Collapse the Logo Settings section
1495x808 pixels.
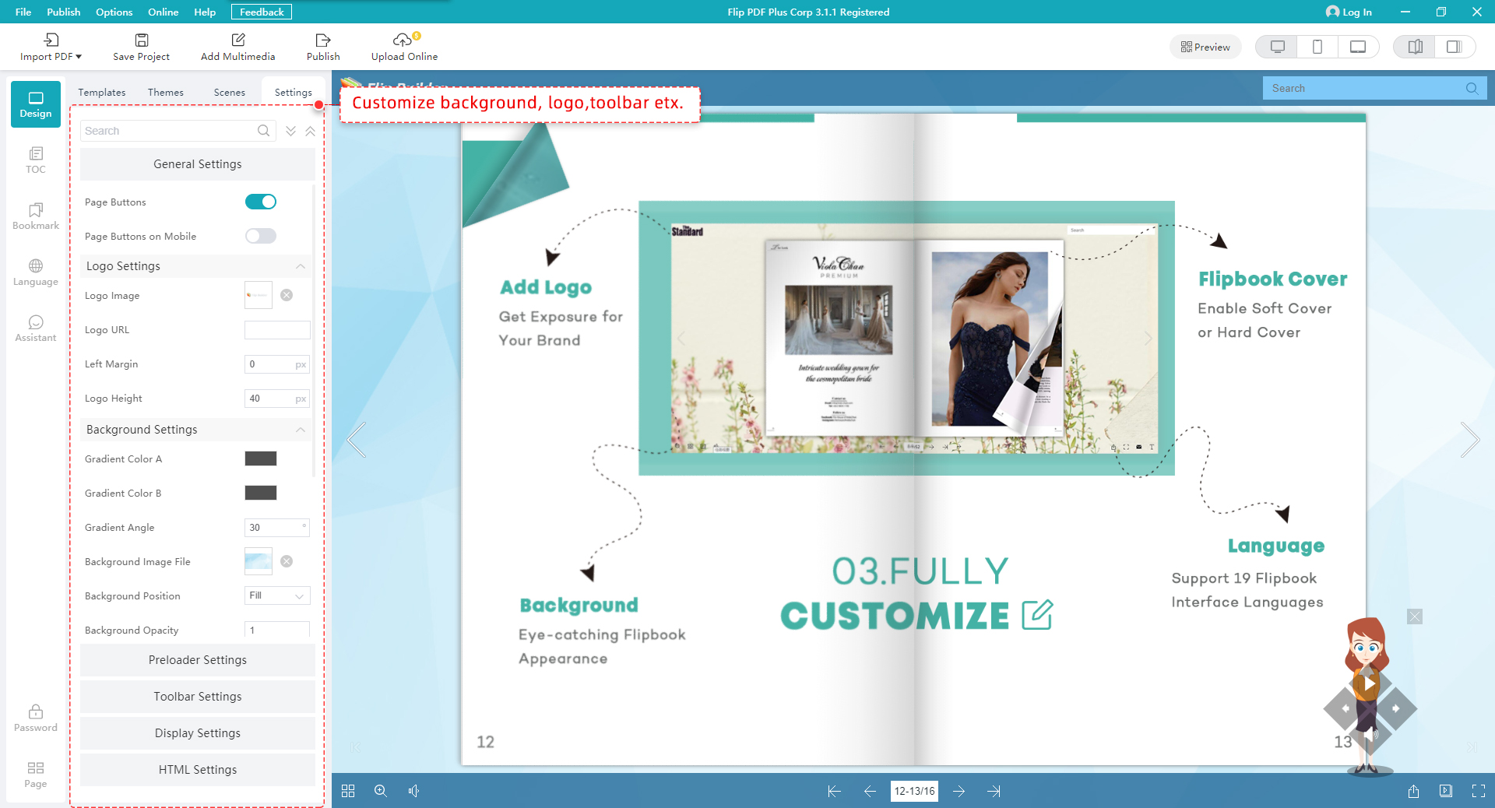(x=301, y=266)
